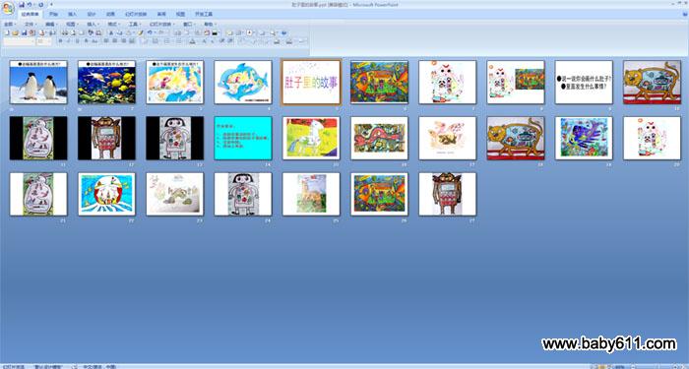
Task: Click the Save disk icon in the toolbar row
Action: (25, 32)
